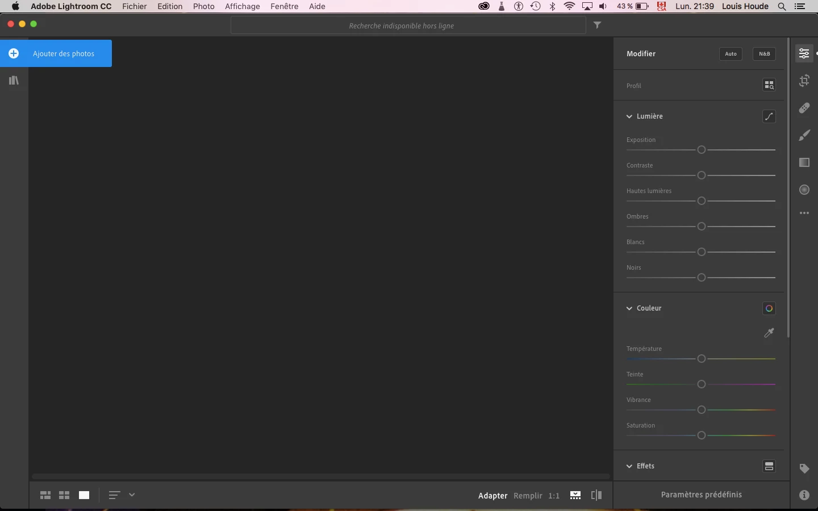Open the Bluetooth status menu

pyautogui.click(x=553, y=6)
